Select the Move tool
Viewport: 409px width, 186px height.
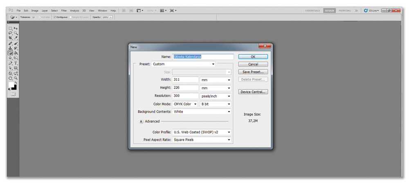click(16, 28)
